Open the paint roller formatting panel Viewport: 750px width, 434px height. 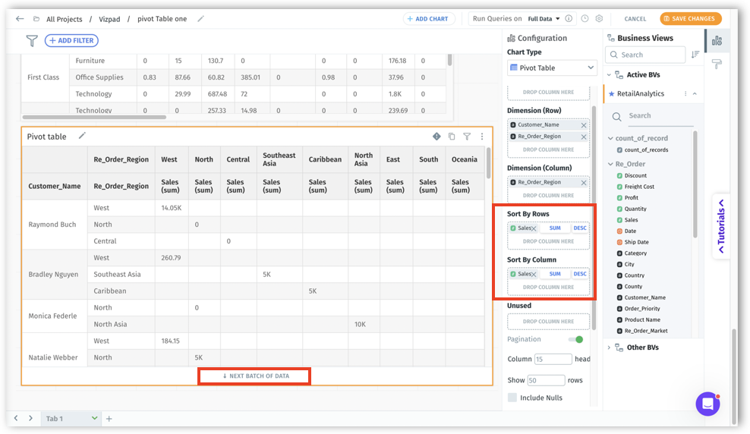(x=717, y=64)
